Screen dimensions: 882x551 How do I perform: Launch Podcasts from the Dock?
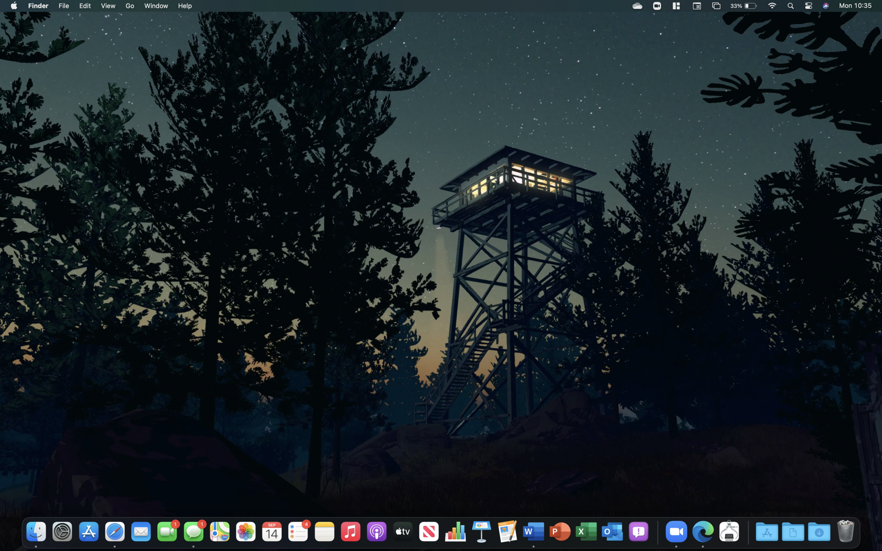377,532
